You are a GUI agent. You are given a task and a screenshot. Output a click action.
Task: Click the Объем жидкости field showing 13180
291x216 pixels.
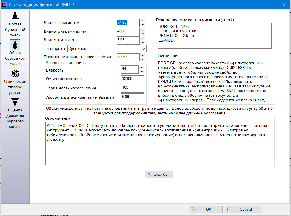tap(133, 79)
